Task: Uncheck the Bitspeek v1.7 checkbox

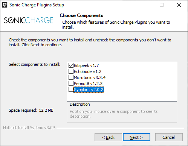Action: tap(71, 65)
